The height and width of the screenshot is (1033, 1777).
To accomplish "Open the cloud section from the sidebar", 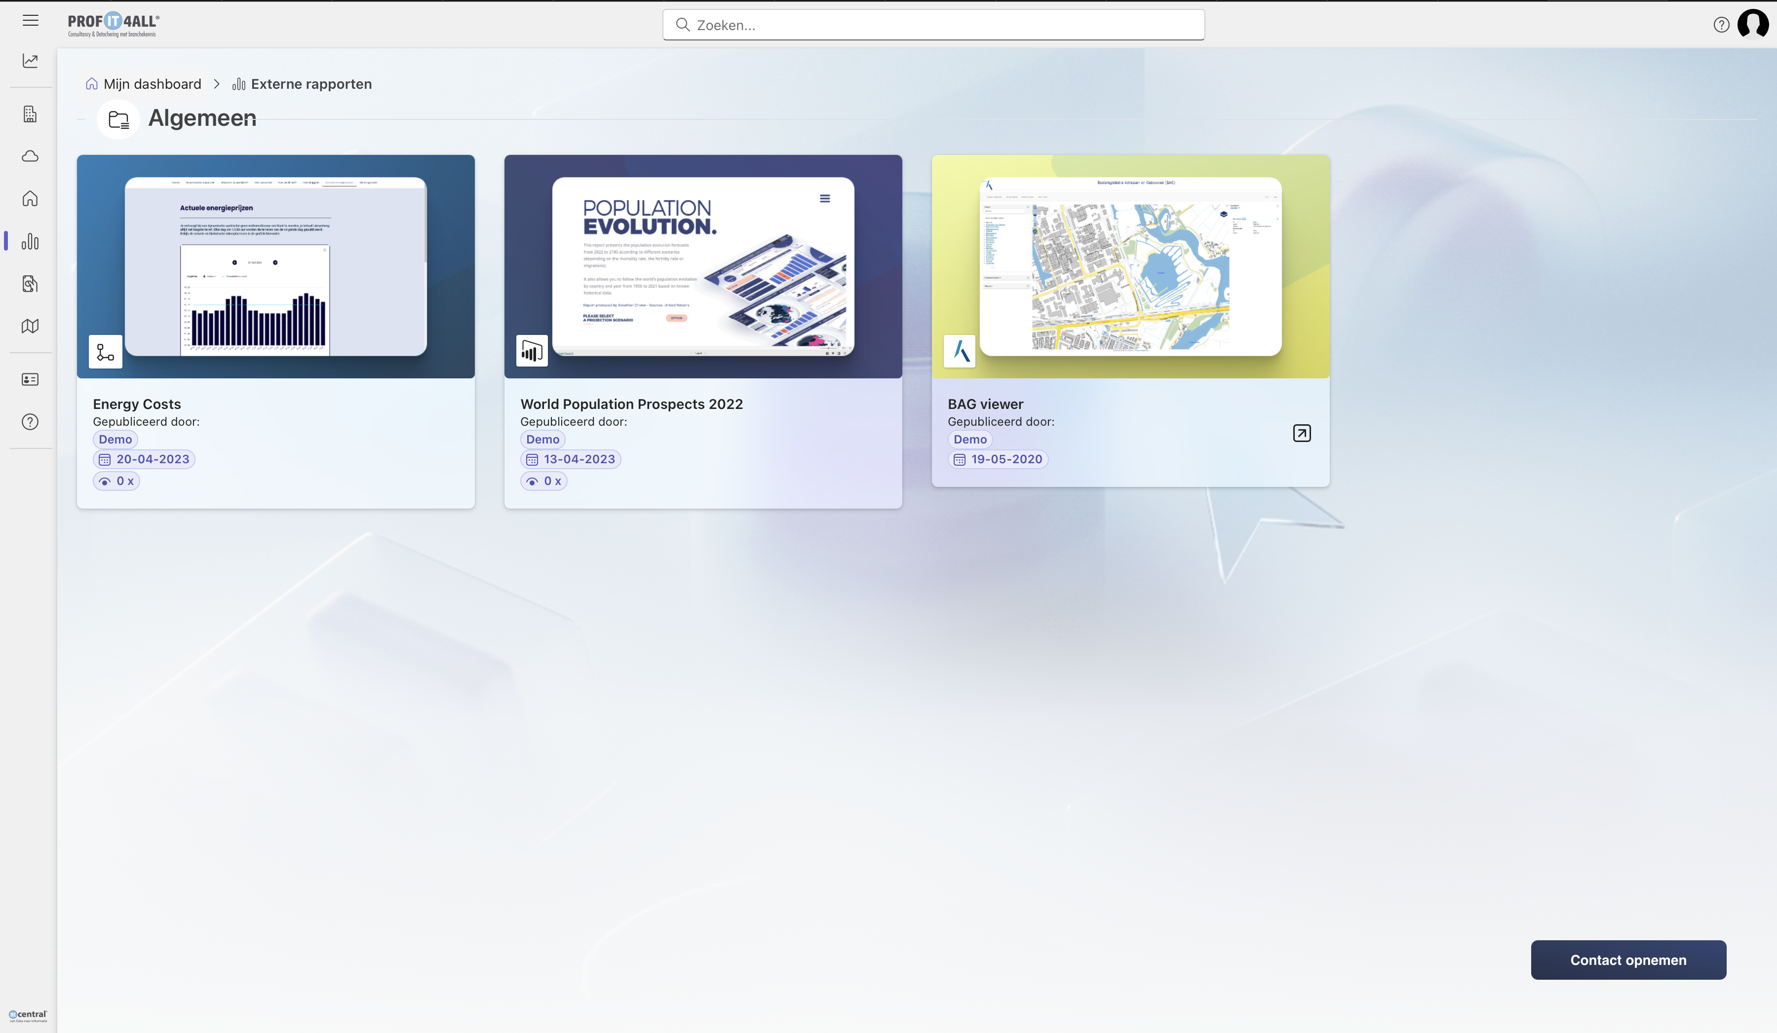I will 30,156.
